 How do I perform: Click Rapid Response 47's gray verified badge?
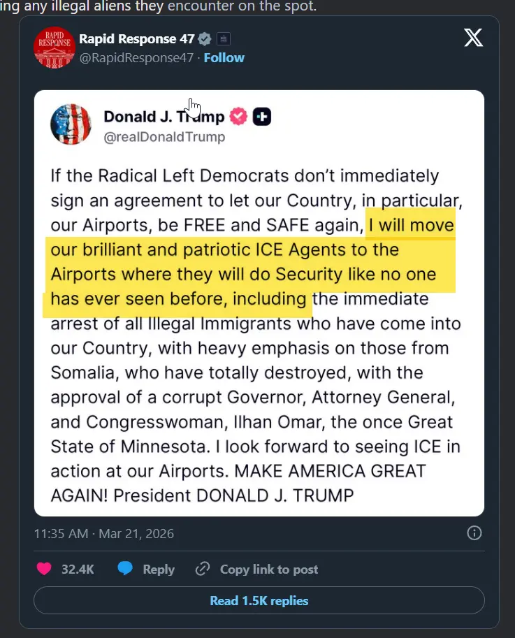pyautogui.click(x=205, y=38)
